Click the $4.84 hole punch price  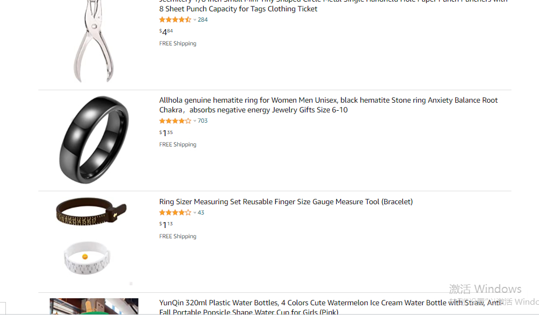tap(166, 32)
